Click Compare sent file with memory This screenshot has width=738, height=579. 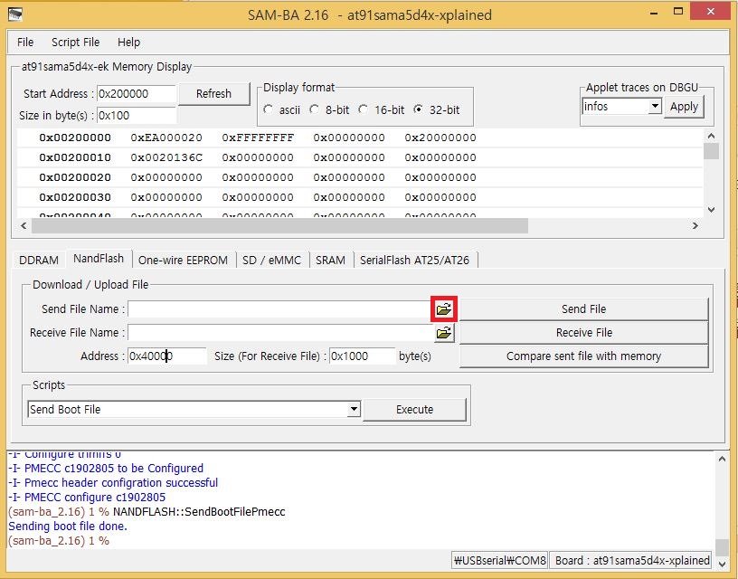(583, 356)
